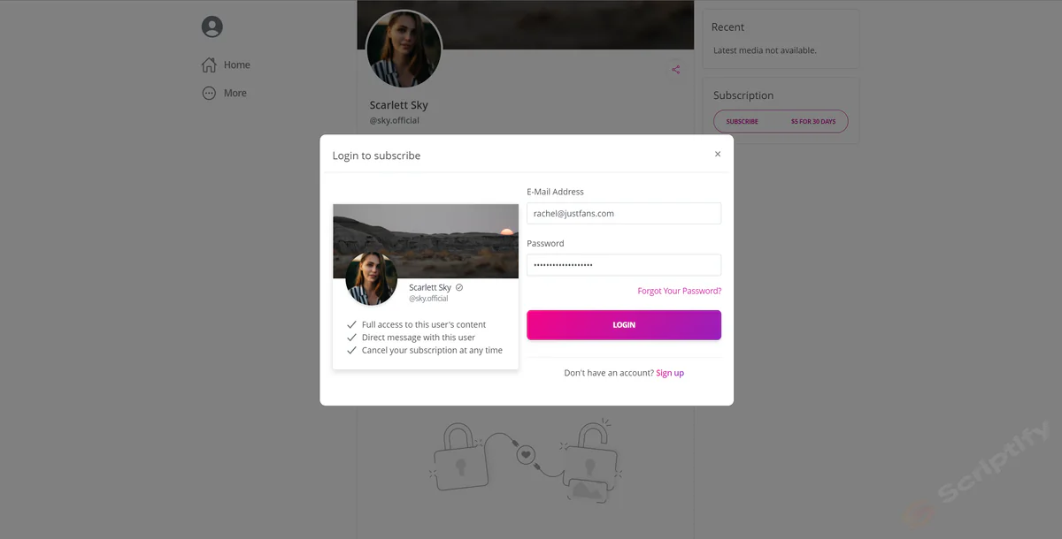Image resolution: width=1062 pixels, height=539 pixels.
Task: Close the Login to subscribe dialog
Action: click(x=718, y=154)
